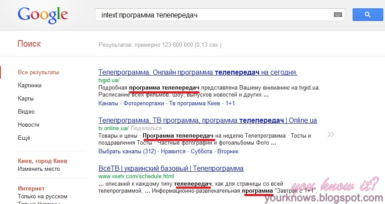Click the Google logo
Screen dimensions: 385x204
(43, 15)
